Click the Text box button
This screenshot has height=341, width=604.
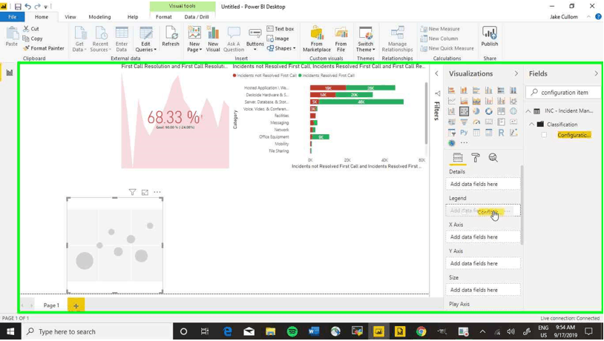click(x=280, y=29)
